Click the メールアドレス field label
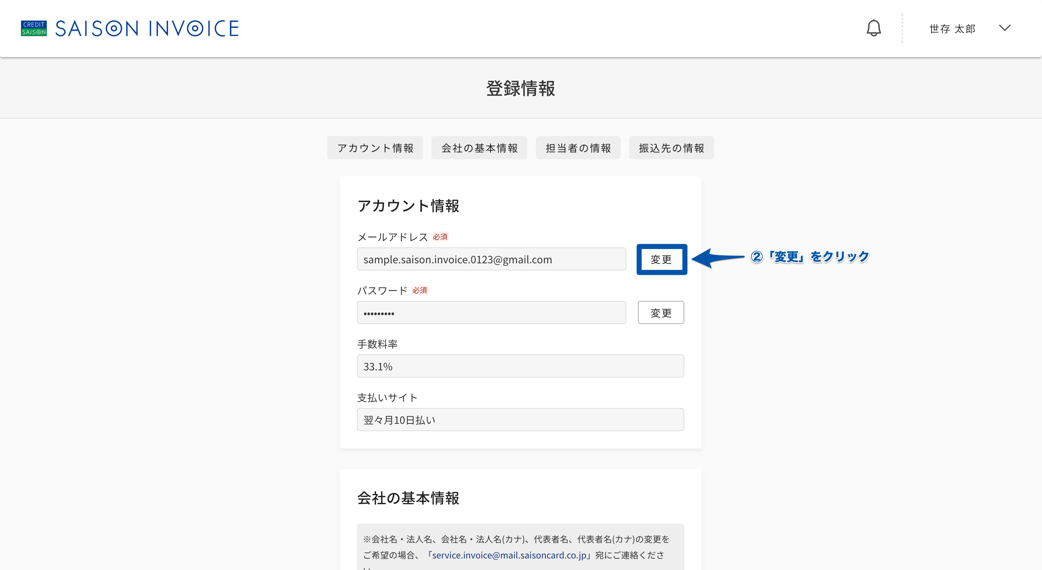This screenshot has width=1042, height=570. 392,237
